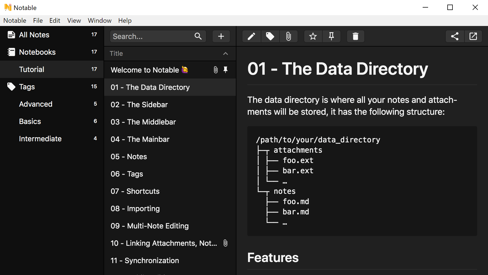Open note 10 - Linking Attachments
This screenshot has height=275, width=488.
pos(170,243)
